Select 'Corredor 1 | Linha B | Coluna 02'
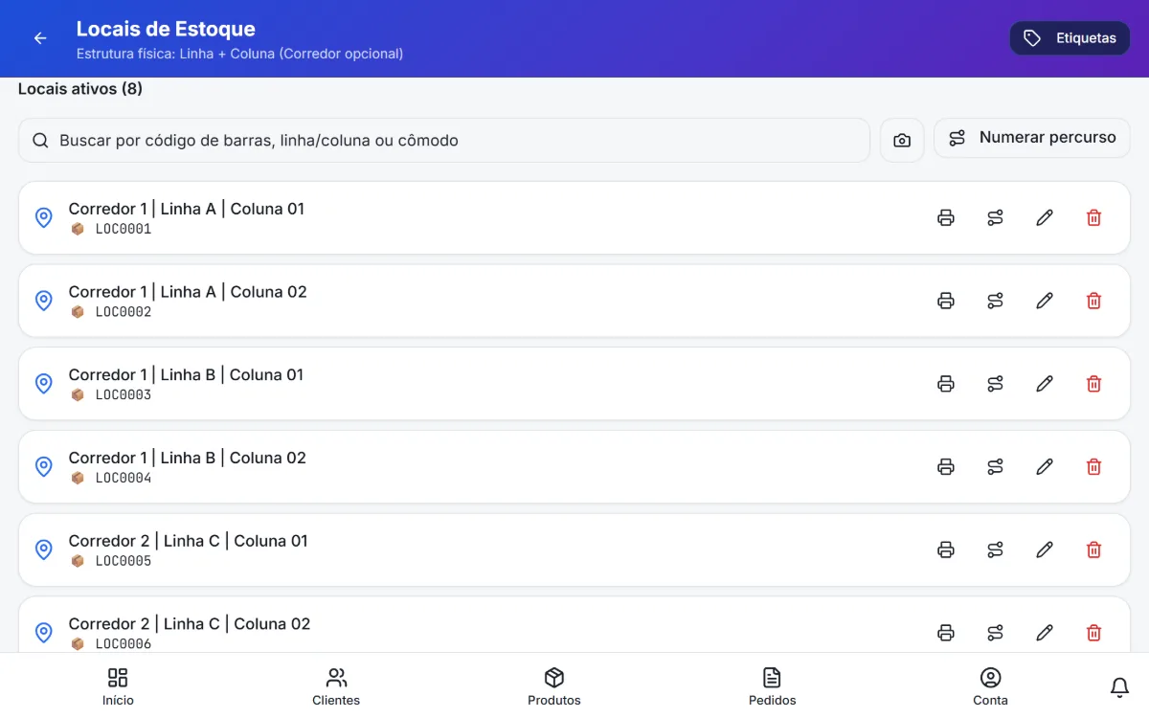1149x718 pixels. [x=188, y=458]
